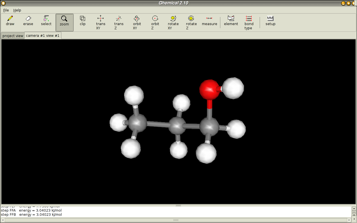The width and height of the screenshot is (357, 223).
Task: Click the measure tool
Action: [209, 21]
